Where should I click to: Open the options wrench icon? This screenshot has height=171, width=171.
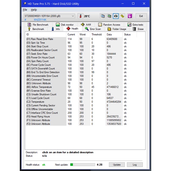[122, 16]
